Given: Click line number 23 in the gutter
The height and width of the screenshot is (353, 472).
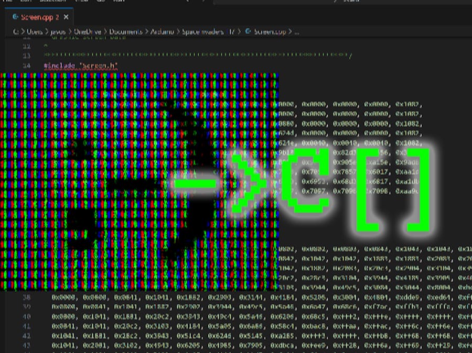Looking at the screenshot, I should click(x=27, y=56).
